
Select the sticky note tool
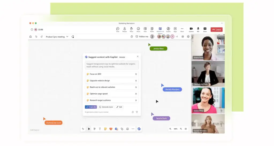pos(105,129)
